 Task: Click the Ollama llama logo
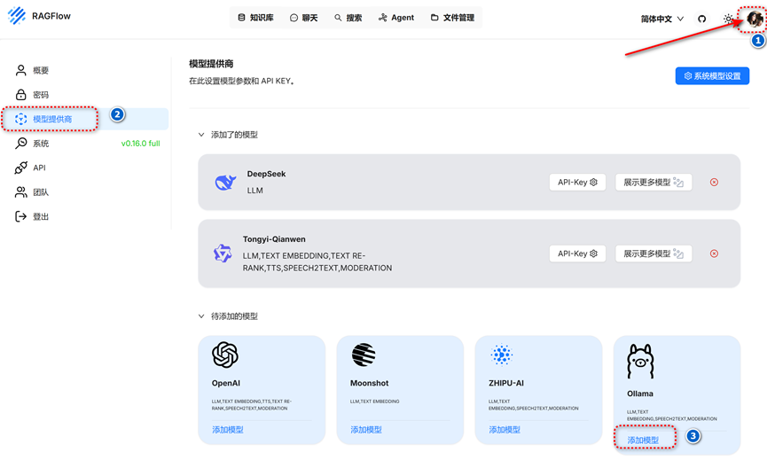click(x=640, y=362)
